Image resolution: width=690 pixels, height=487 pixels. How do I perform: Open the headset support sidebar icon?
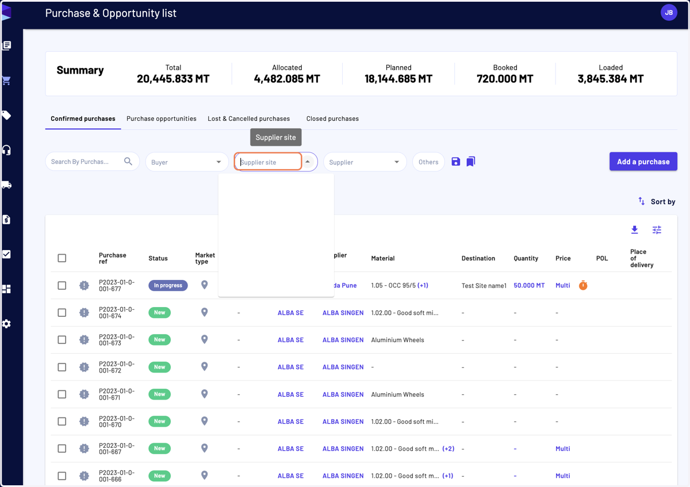click(x=7, y=150)
